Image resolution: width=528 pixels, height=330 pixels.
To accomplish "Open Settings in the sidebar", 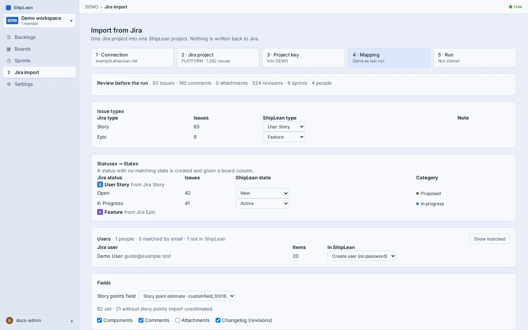I will pos(39,84).
